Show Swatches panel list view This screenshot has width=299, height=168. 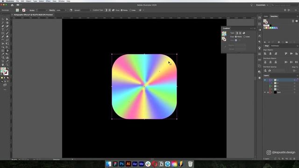[293, 21]
